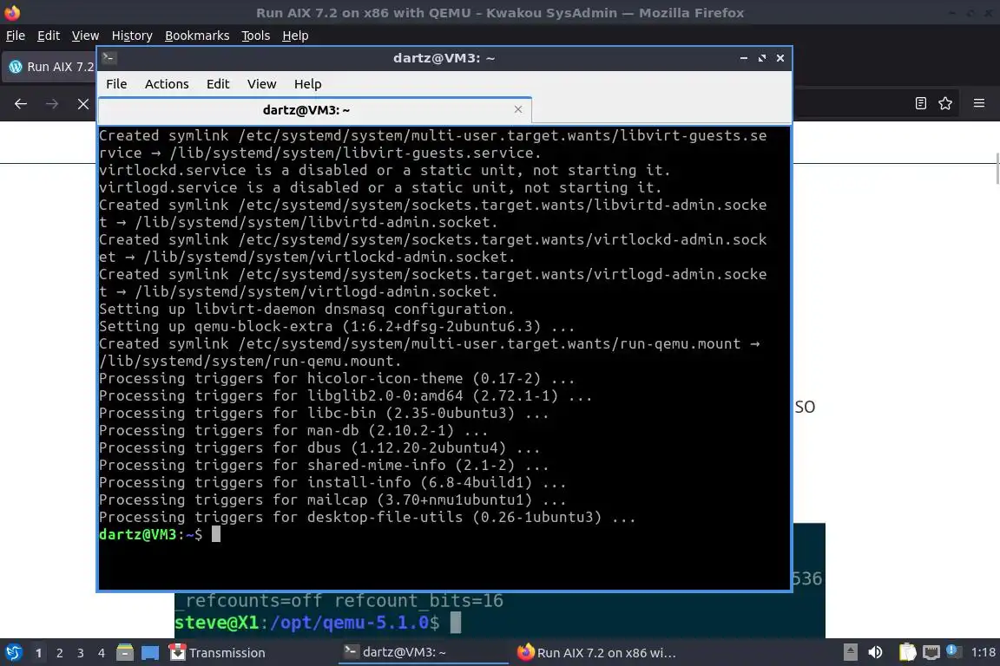The image size is (1000, 666).
Task: Open the terminal Edit menu
Action: 218,84
